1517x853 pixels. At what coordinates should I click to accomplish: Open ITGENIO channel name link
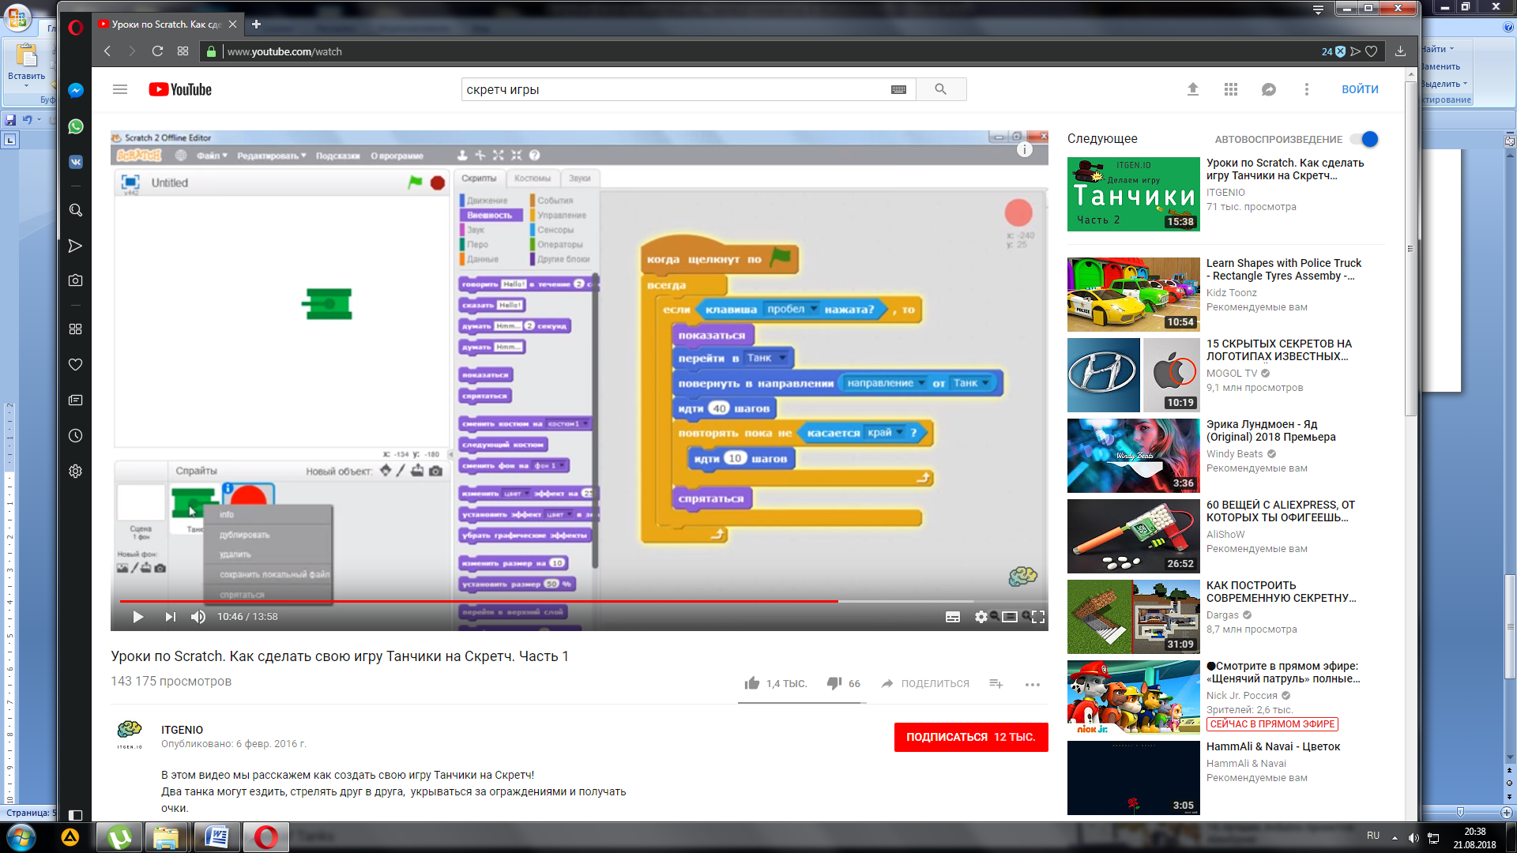point(183,730)
